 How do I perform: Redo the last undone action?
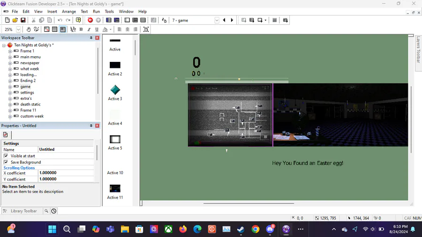click(x=68, y=20)
